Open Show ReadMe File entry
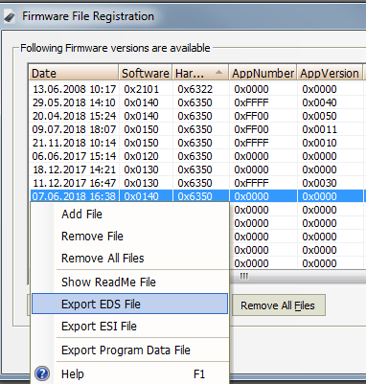This screenshot has height=384, width=366. [x=108, y=282]
